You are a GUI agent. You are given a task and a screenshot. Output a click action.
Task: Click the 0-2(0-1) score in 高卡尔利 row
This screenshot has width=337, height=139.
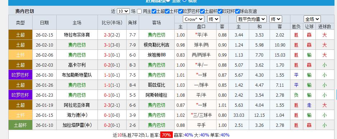(112, 65)
